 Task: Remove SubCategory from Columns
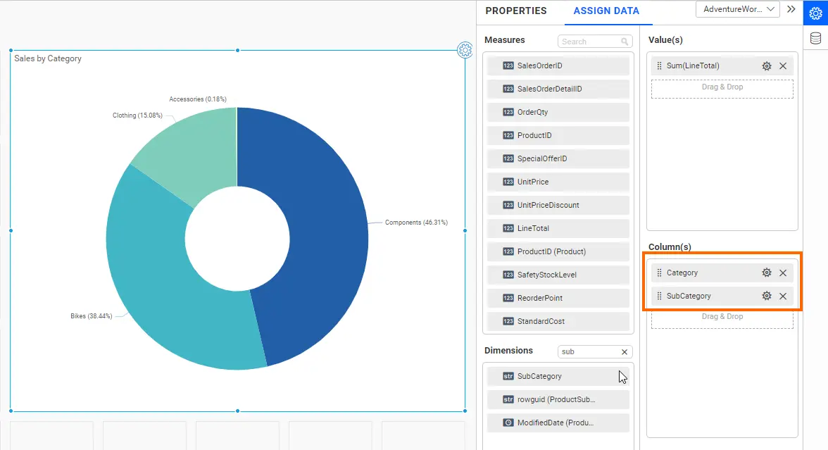[783, 296]
